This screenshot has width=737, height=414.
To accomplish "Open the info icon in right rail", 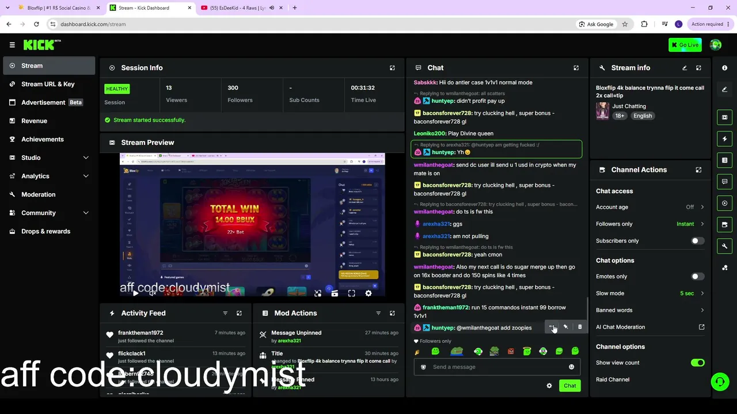I will click(x=724, y=68).
